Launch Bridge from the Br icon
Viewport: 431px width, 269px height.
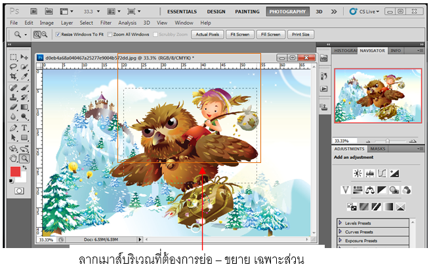tap(32, 11)
